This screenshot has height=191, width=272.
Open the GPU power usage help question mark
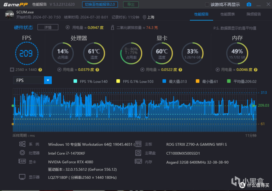tap(180, 70)
